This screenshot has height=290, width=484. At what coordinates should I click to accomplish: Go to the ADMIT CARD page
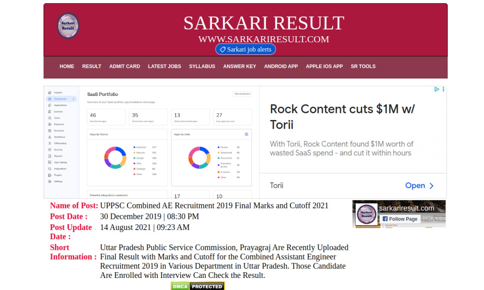click(x=124, y=66)
